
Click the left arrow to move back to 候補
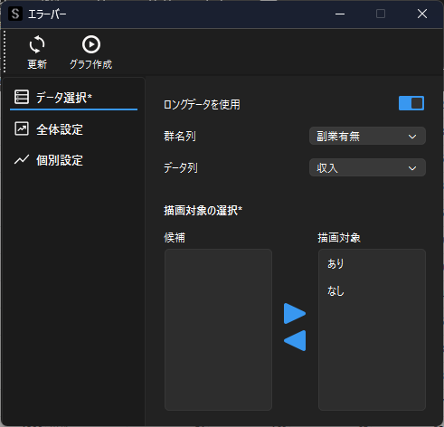pos(295,340)
